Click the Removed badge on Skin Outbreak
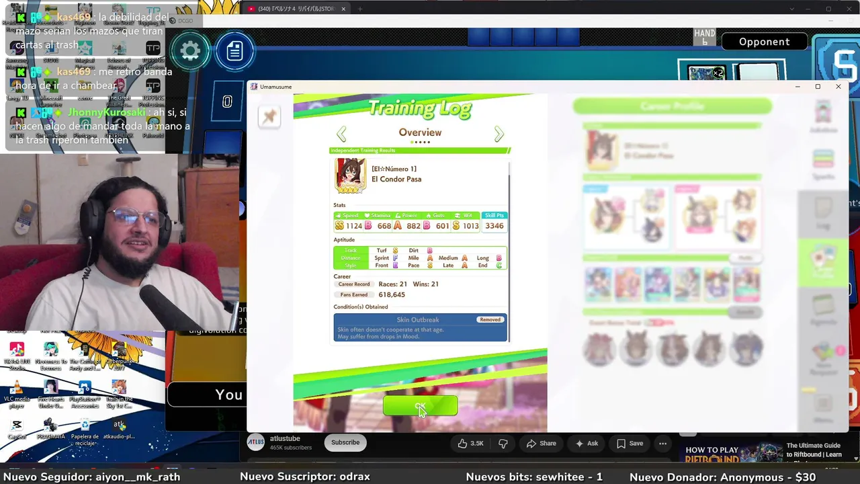The height and width of the screenshot is (484, 860). tap(490, 319)
